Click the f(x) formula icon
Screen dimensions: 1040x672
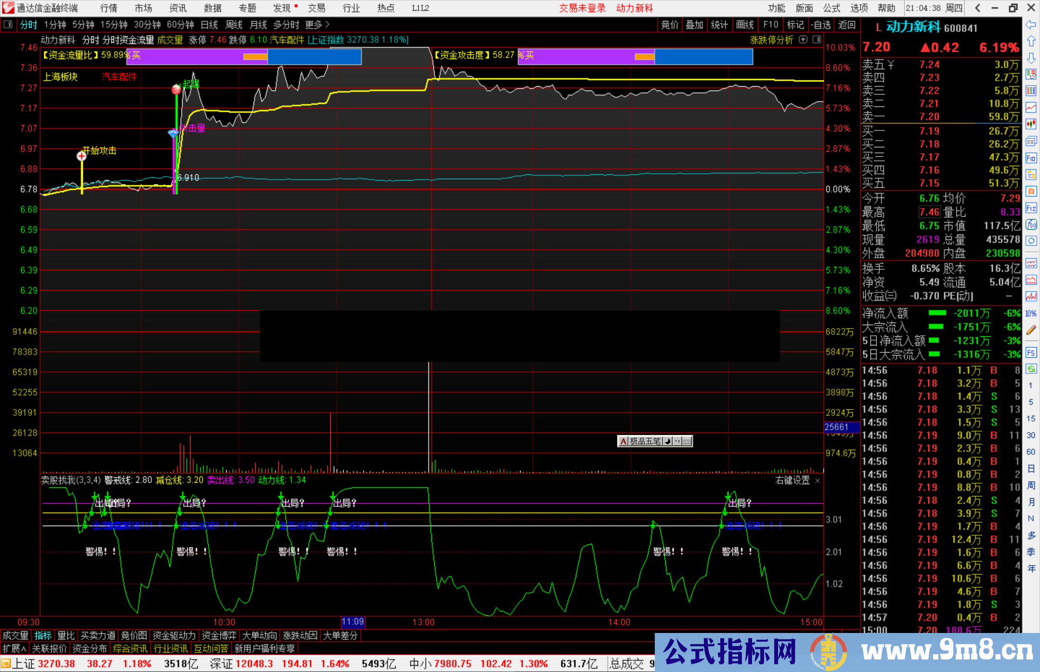click(1031, 224)
